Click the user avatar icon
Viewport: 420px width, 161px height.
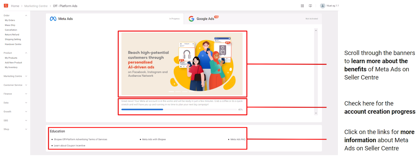[x=323, y=6]
